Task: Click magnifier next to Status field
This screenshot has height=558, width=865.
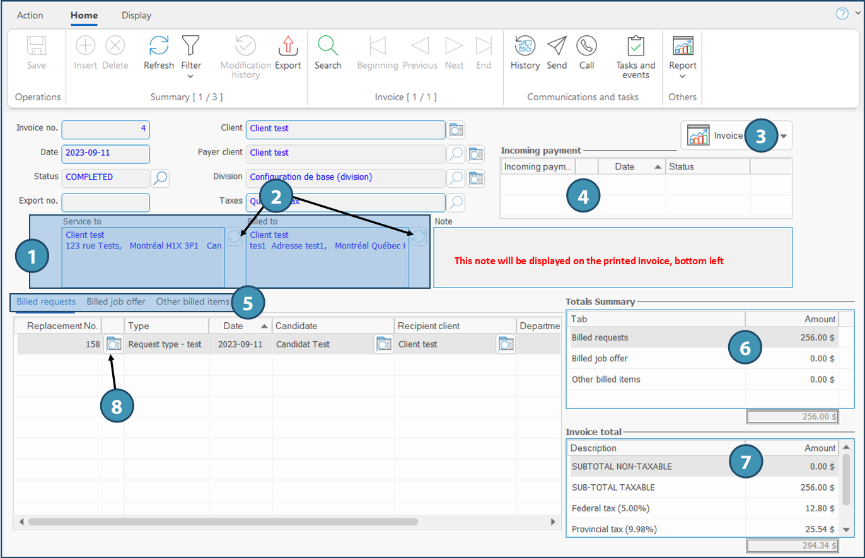Action: 160,178
